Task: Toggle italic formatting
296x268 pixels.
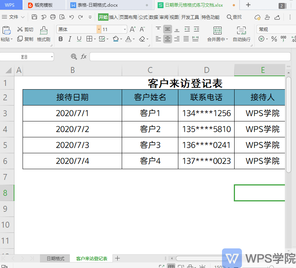Action: pyautogui.click(x=70, y=39)
